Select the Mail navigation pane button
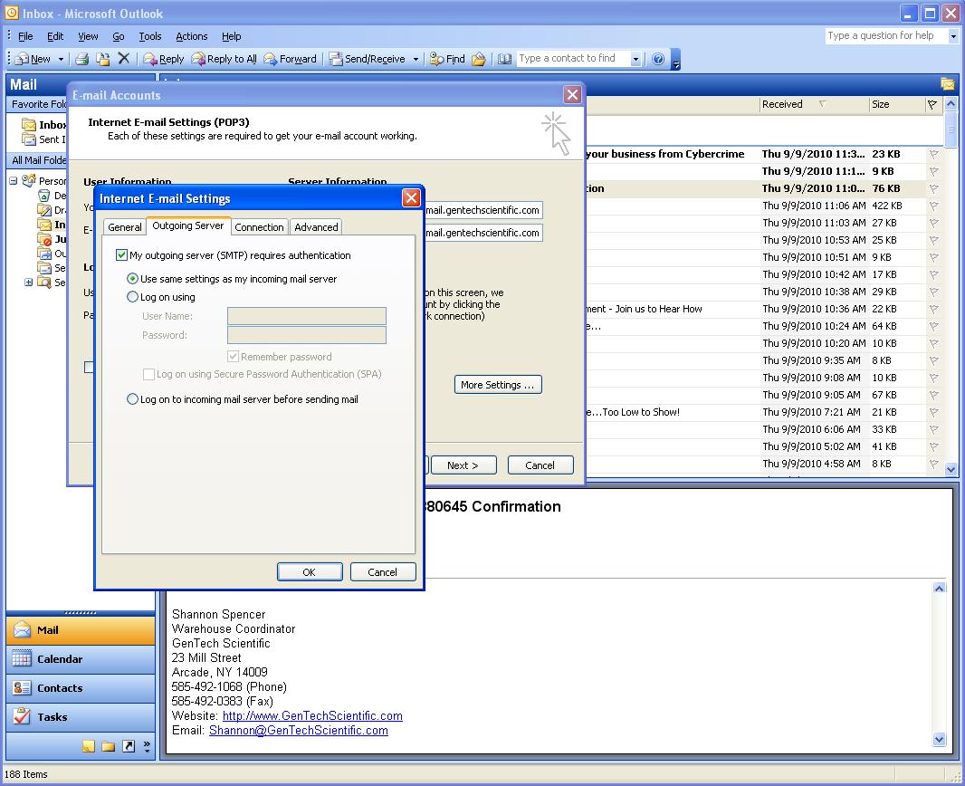965x786 pixels. pyautogui.click(x=81, y=630)
